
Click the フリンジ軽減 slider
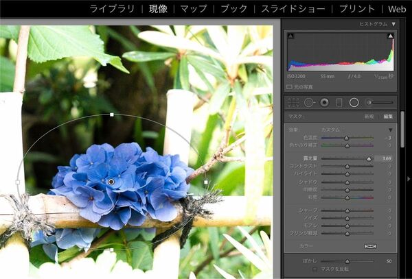tap(347, 233)
